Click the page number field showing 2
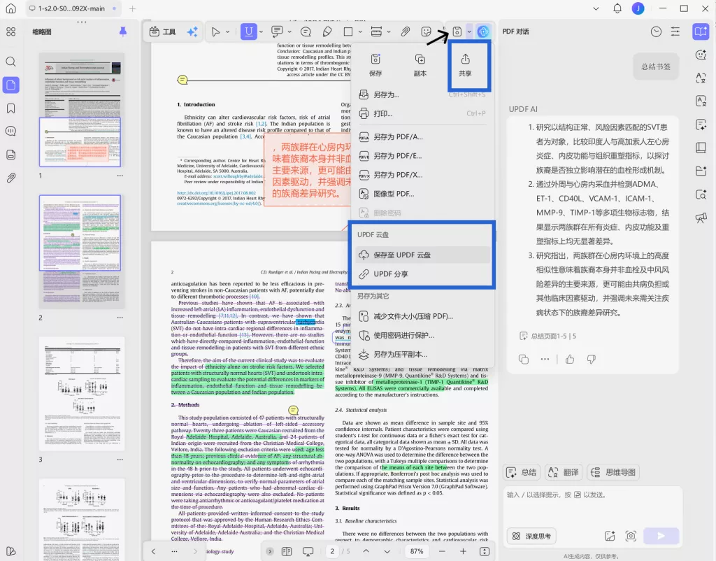The width and height of the screenshot is (716, 561). (x=332, y=551)
